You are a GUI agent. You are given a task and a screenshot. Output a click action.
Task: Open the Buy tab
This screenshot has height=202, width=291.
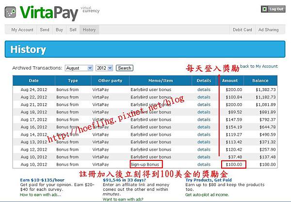point(59,30)
